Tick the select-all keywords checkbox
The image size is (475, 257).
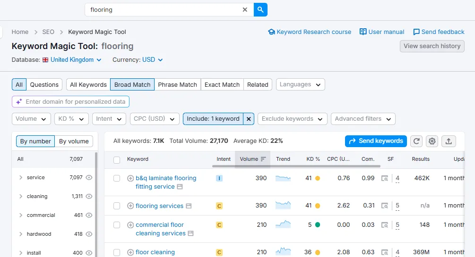click(117, 160)
